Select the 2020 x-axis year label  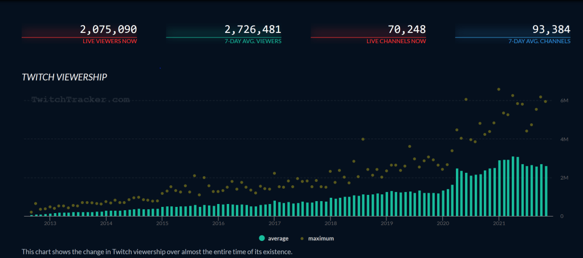[x=443, y=223]
